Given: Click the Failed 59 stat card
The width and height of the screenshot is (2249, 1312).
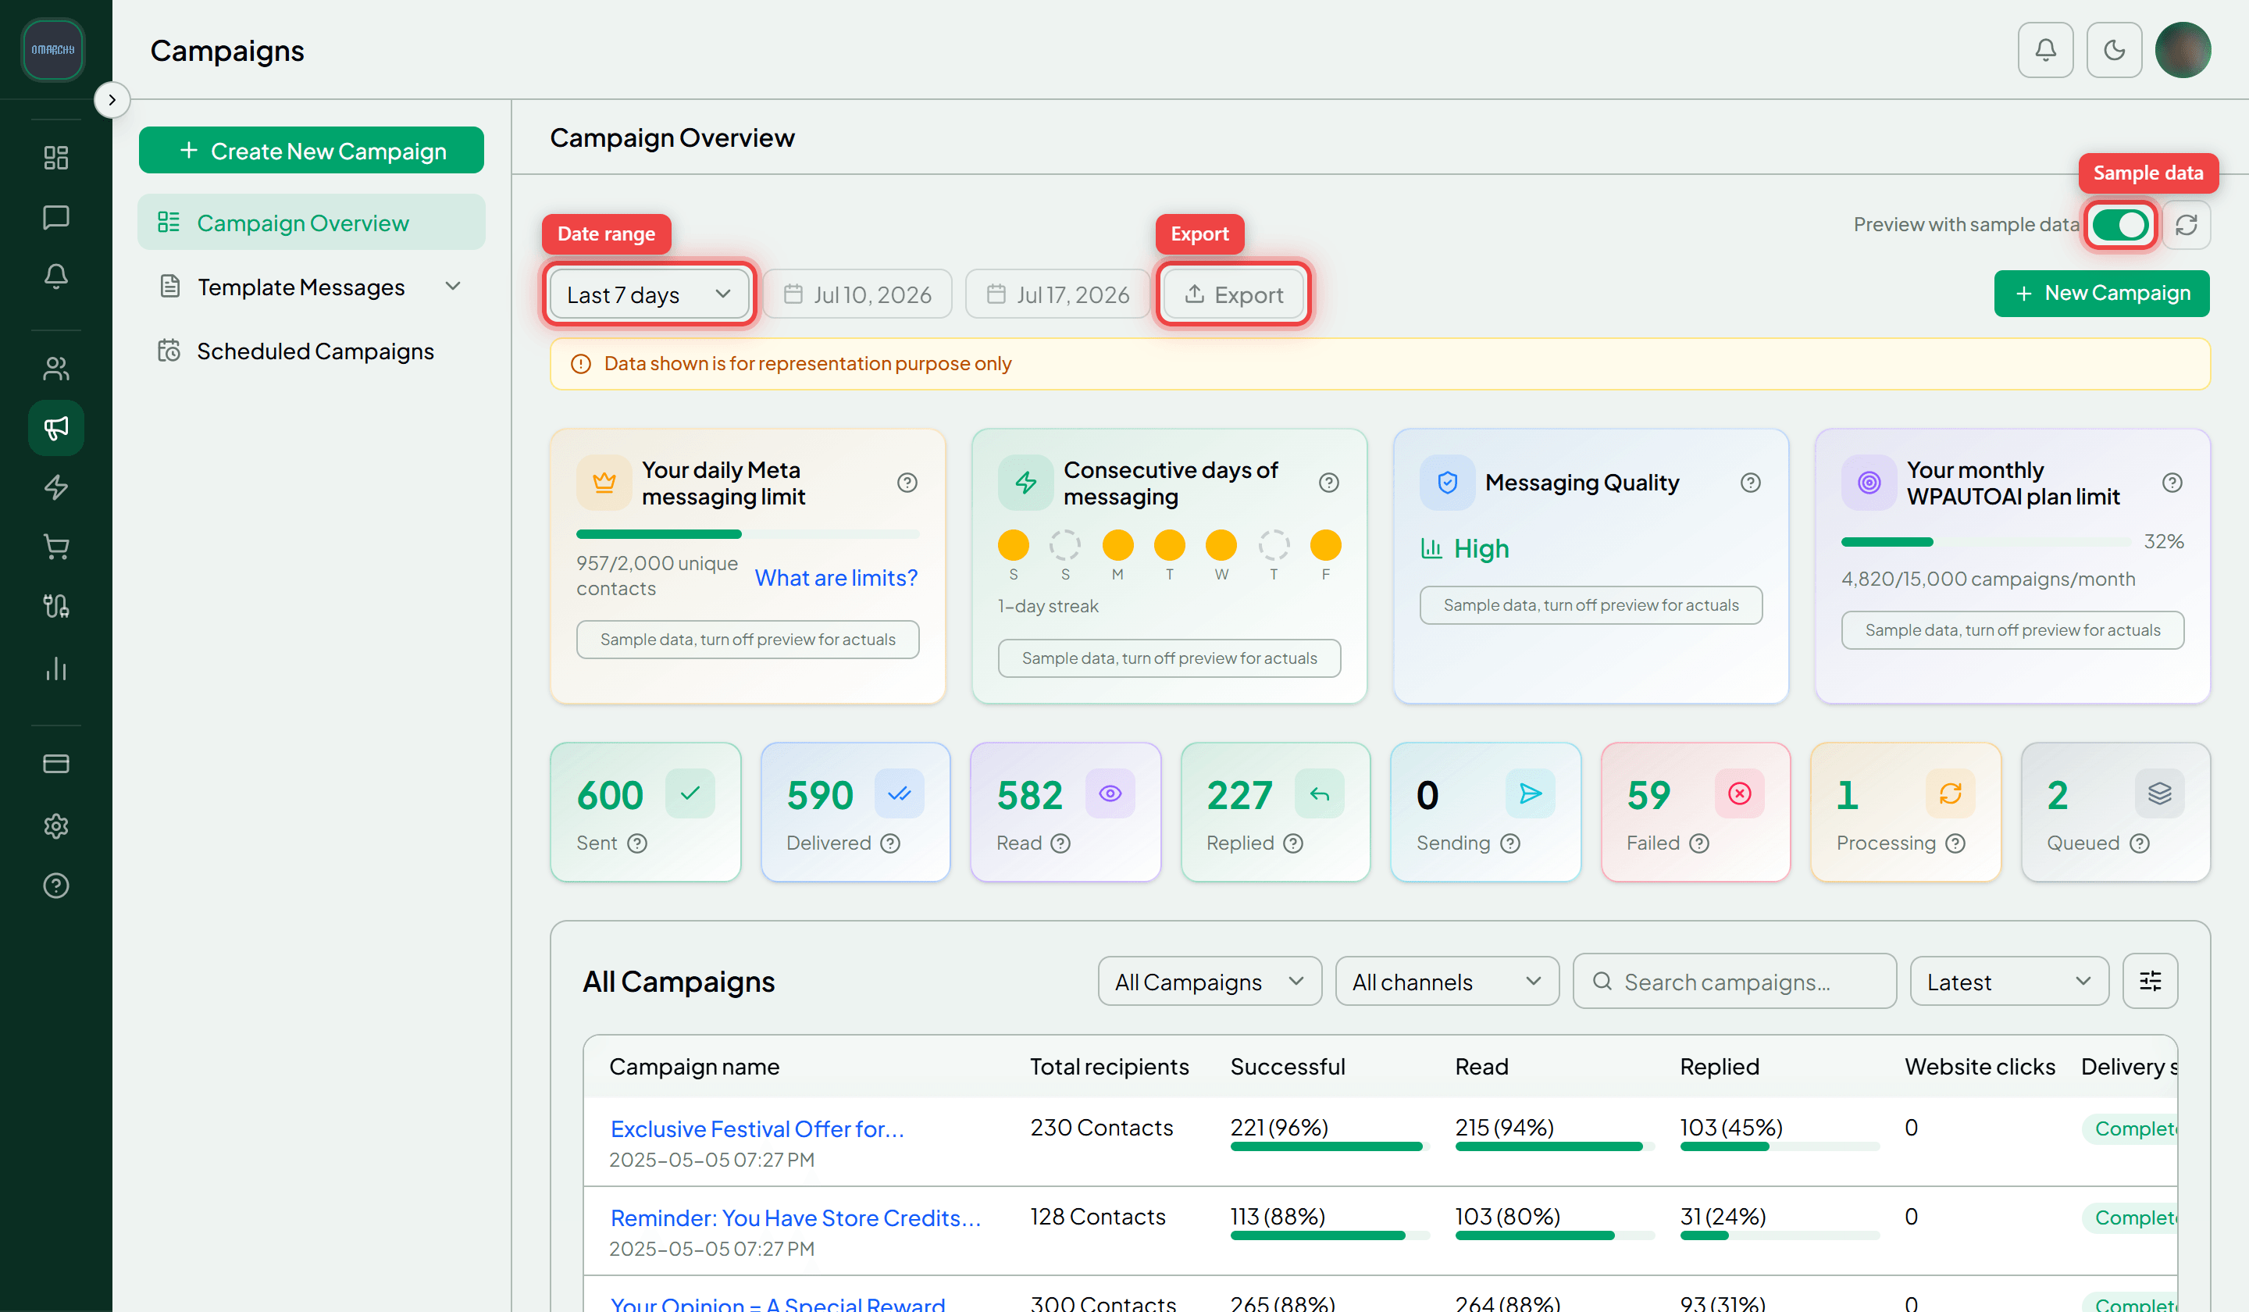Looking at the screenshot, I should tap(1695, 812).
